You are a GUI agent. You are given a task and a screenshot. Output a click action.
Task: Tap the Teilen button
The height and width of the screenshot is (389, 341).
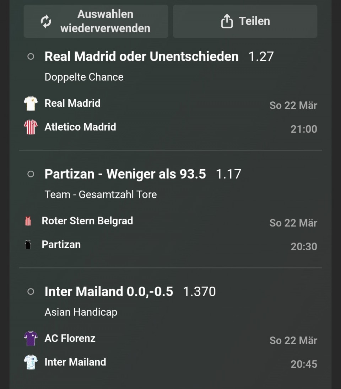(245, 21)
